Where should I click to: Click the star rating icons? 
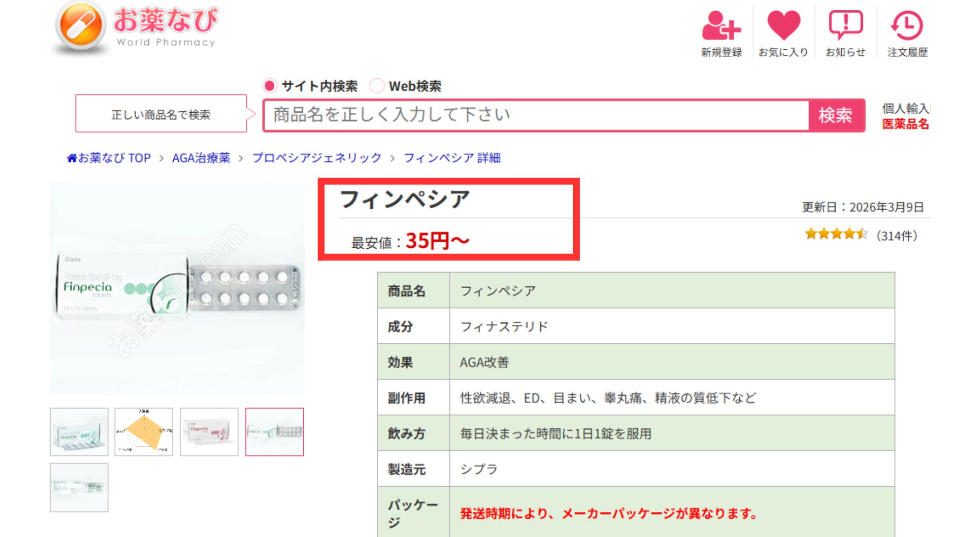[836, 234]
